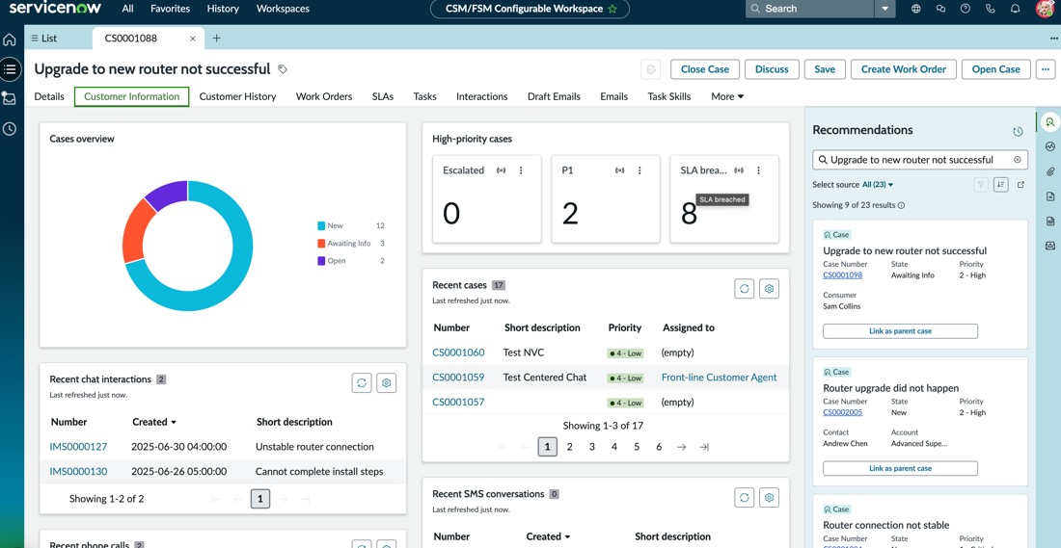The image size is (1061, 548).
Task: Click the Save button
Action: 825,69
